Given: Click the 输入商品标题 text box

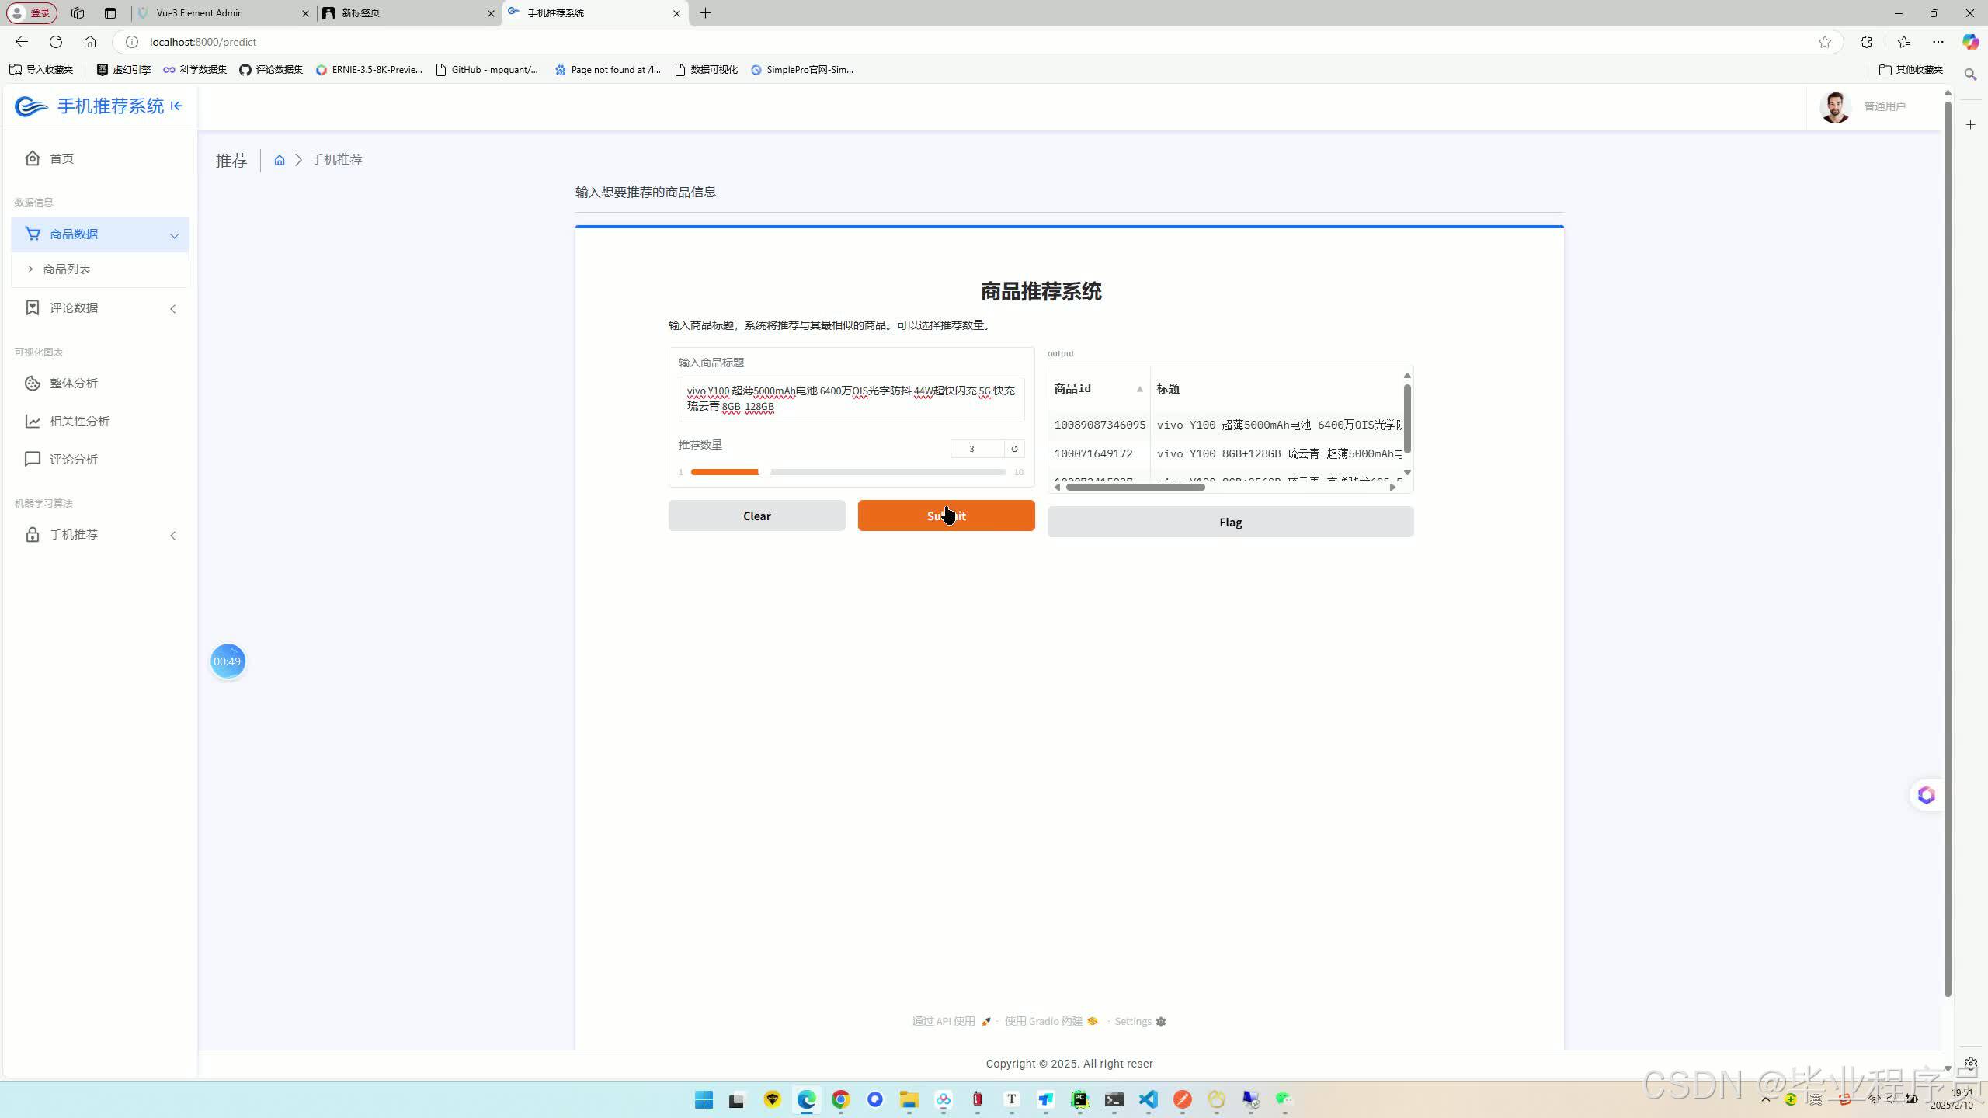Looking at the screenshot, I should pos(851,399).
